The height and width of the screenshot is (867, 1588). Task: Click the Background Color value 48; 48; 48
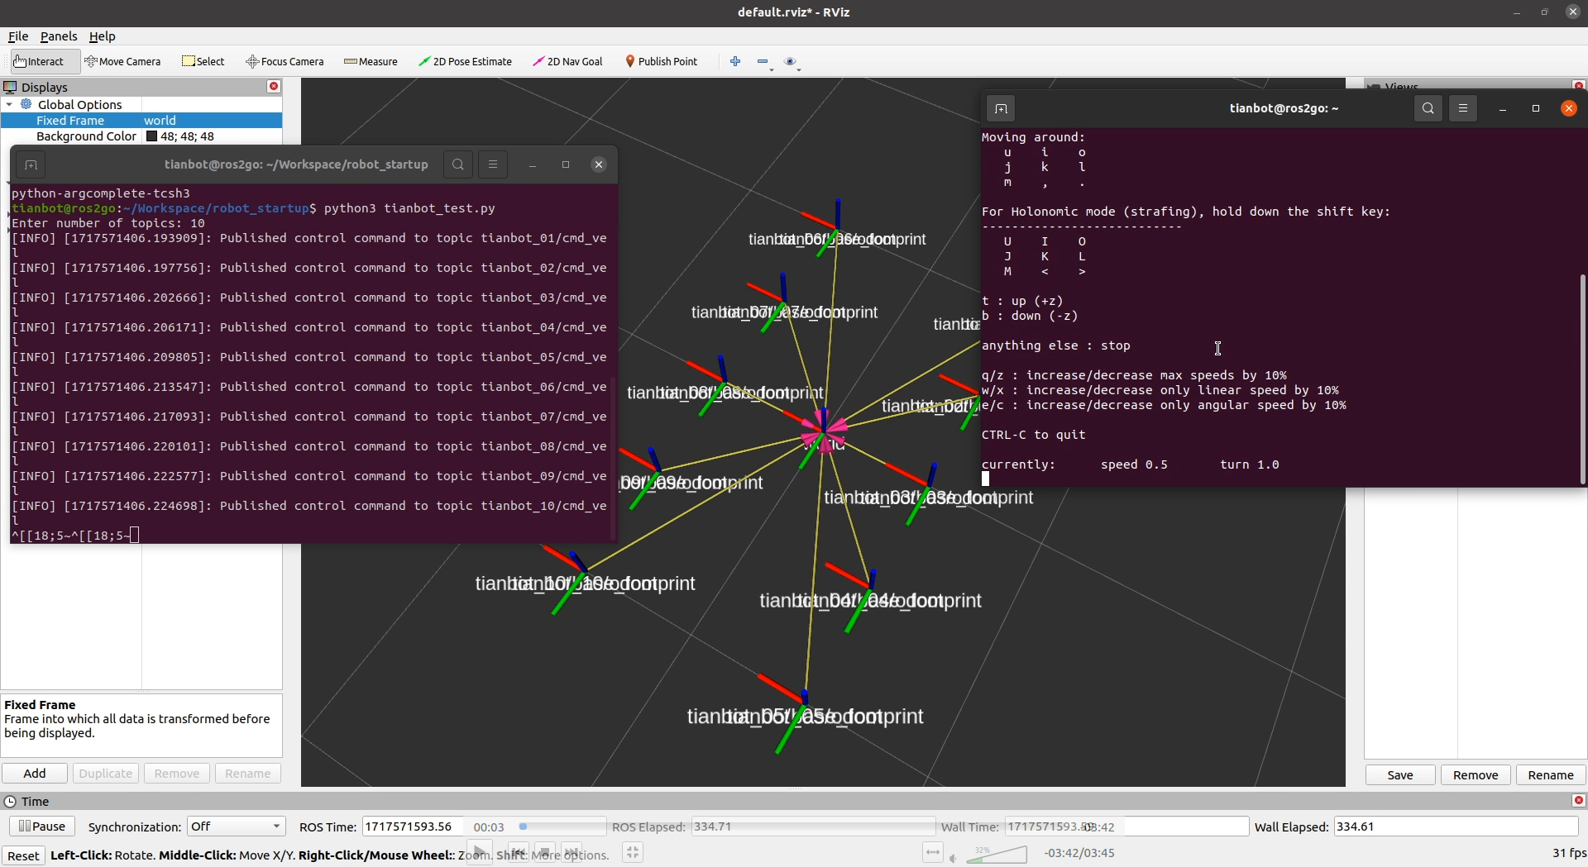point(187,136)
